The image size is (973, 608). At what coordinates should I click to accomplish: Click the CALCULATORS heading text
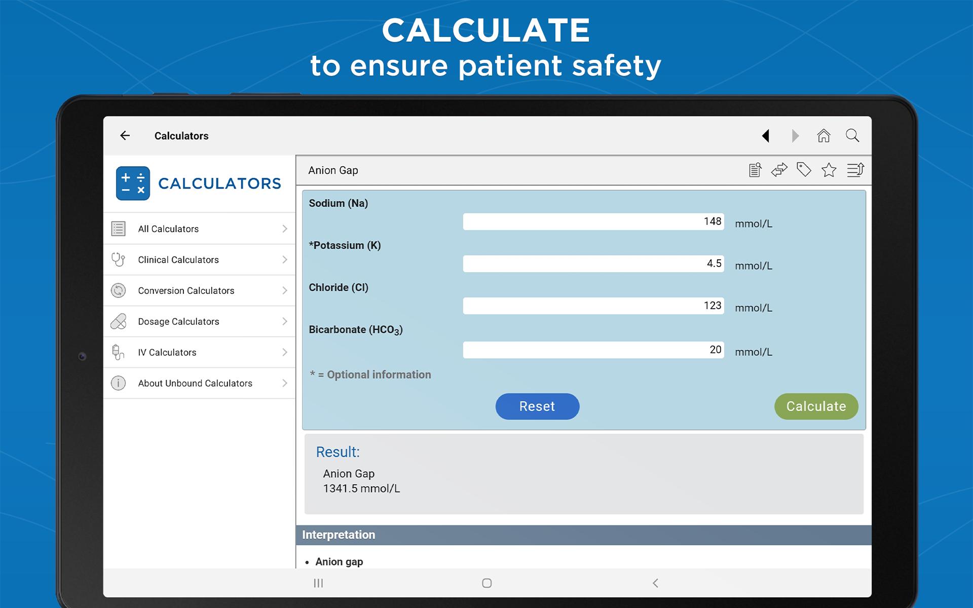[x=219, y=183]
